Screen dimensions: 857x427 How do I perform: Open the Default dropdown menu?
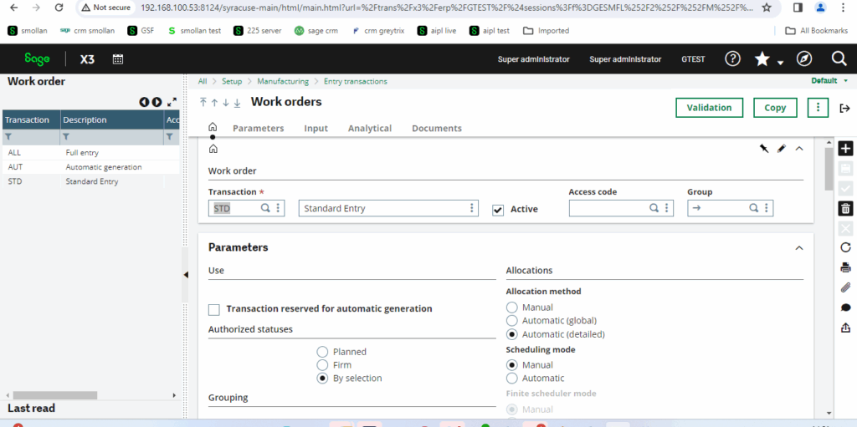pos(829,81)
